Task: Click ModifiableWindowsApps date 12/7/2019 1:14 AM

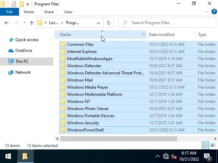Action: pos(166,59)
